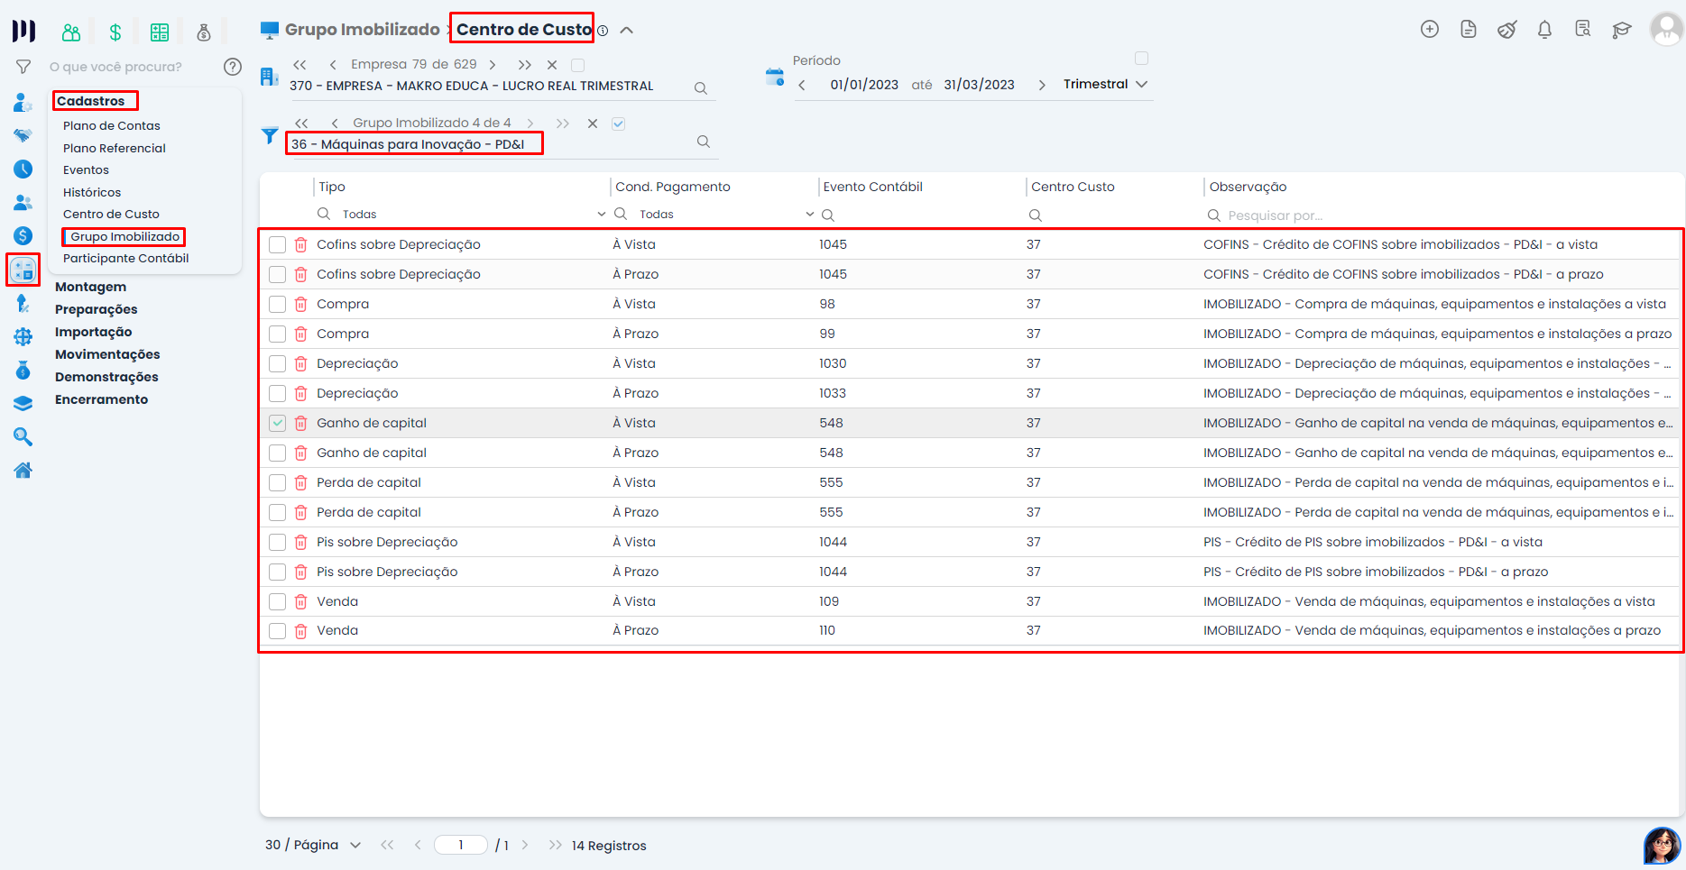
Task: Select Participante Contábil in Cadastros menu
Action: [125, 259]
